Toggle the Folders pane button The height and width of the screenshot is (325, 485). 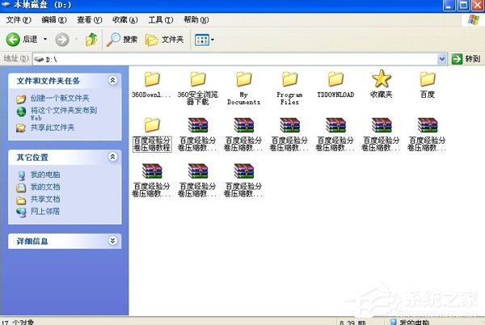164,39
